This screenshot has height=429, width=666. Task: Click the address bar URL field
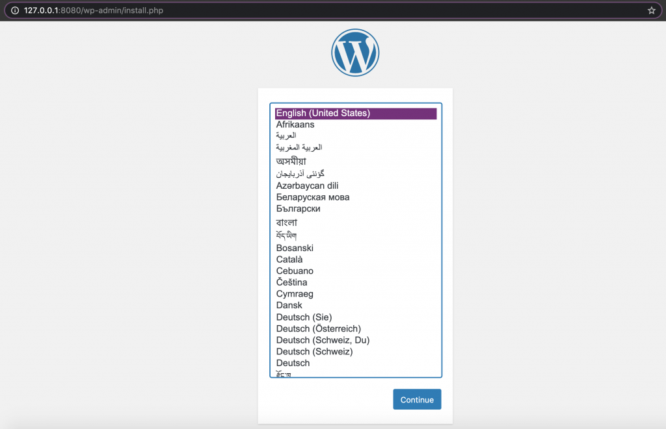pos(325,10)
